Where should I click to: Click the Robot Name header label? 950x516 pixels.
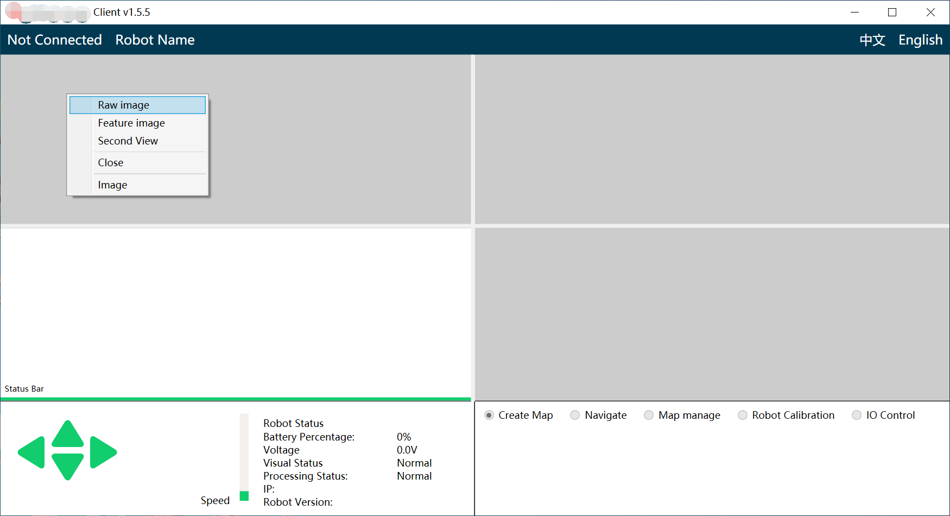[x=155, y=40]
